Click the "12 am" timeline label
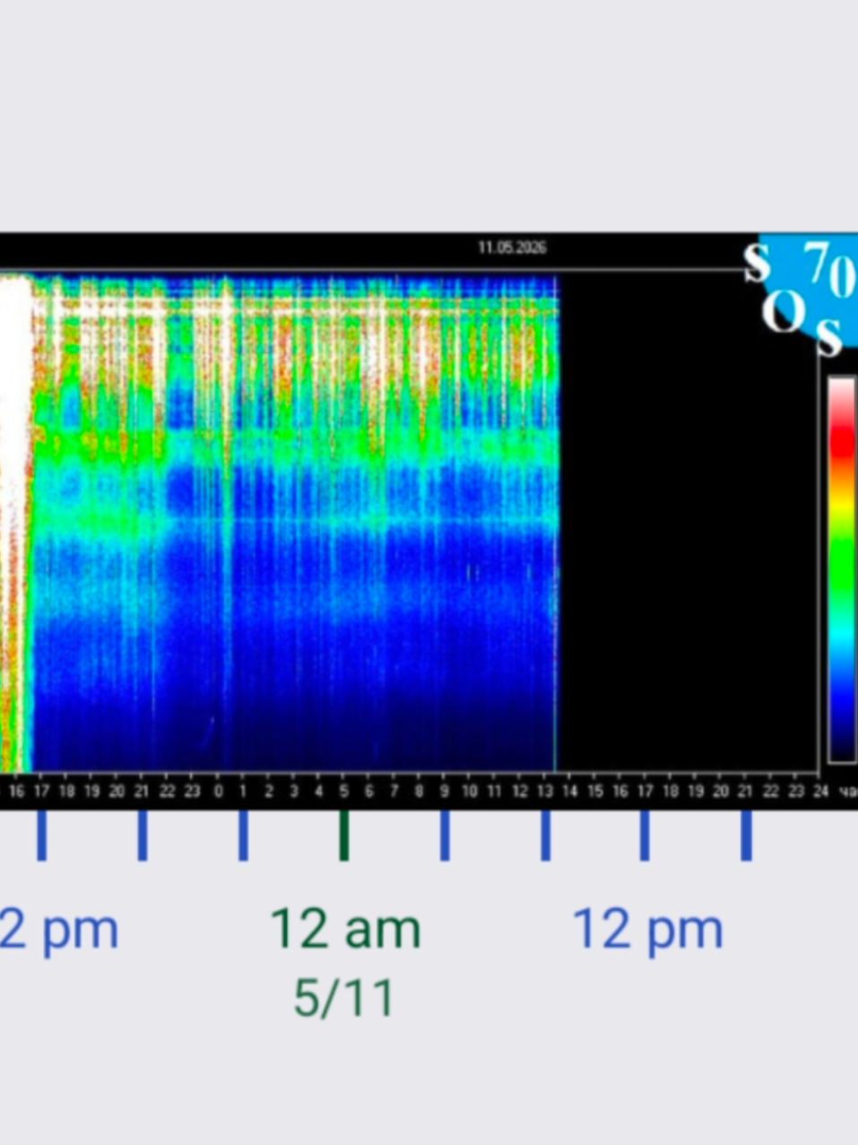This screenshot has height=1145, width=858. [x=345, y=929]
